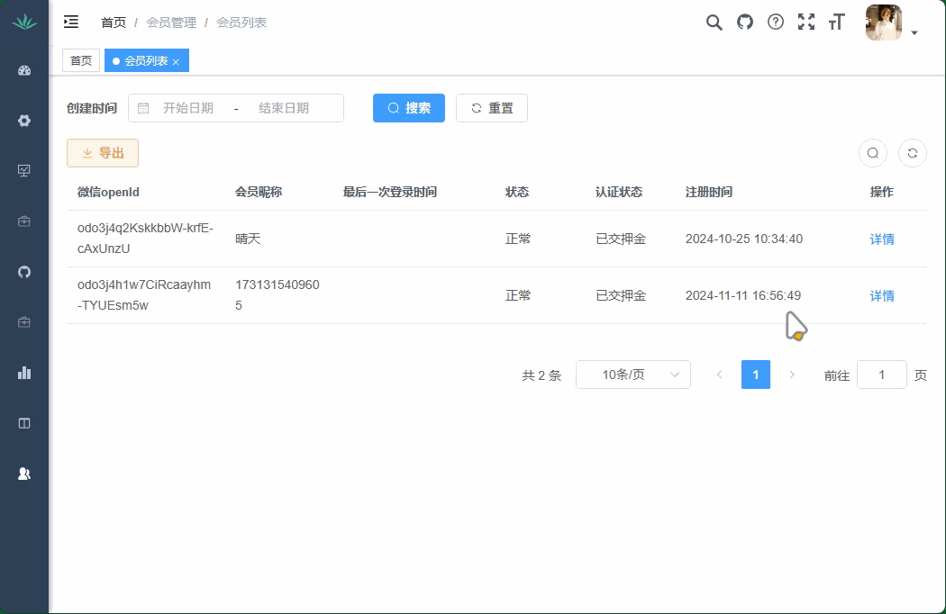
Task: Toggle search visibility round button
Action: pos(872,153)
